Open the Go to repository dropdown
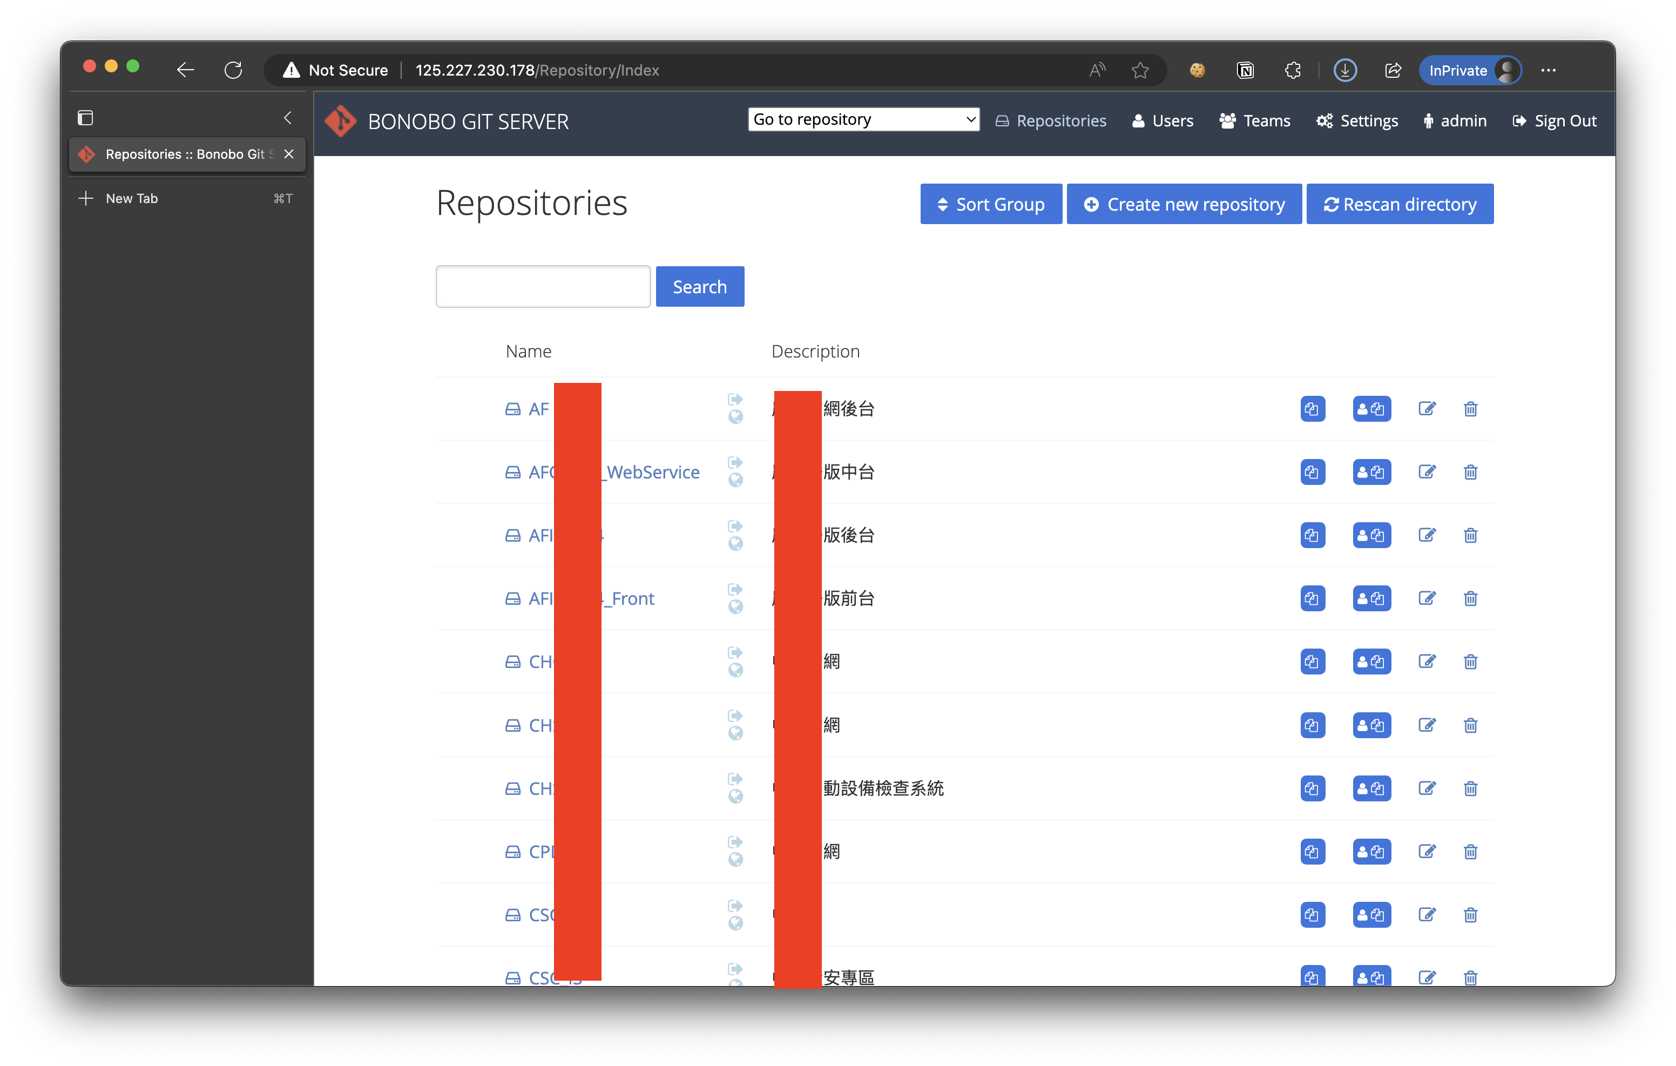This screenshot has width=1676, height=1066. tap(863, 119)
